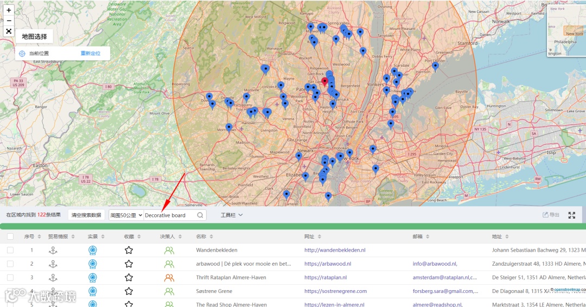This screenshot has height=307, width=586.
Task: Click 重新定位 to relocate position
Action: [91, 54]
